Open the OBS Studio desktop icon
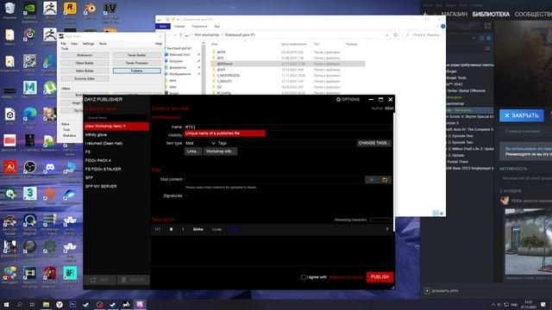The width and height of the screenshot is (552, 310). click(30, 169)
